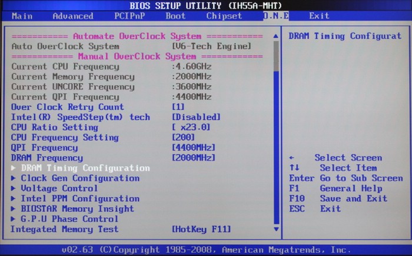Open G.P.U Phase Control entry
This screenshot has height=256, width=412.
point(69,219)
